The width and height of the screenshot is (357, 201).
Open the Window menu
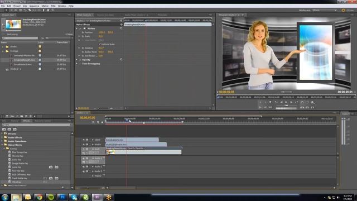(62, 6)
